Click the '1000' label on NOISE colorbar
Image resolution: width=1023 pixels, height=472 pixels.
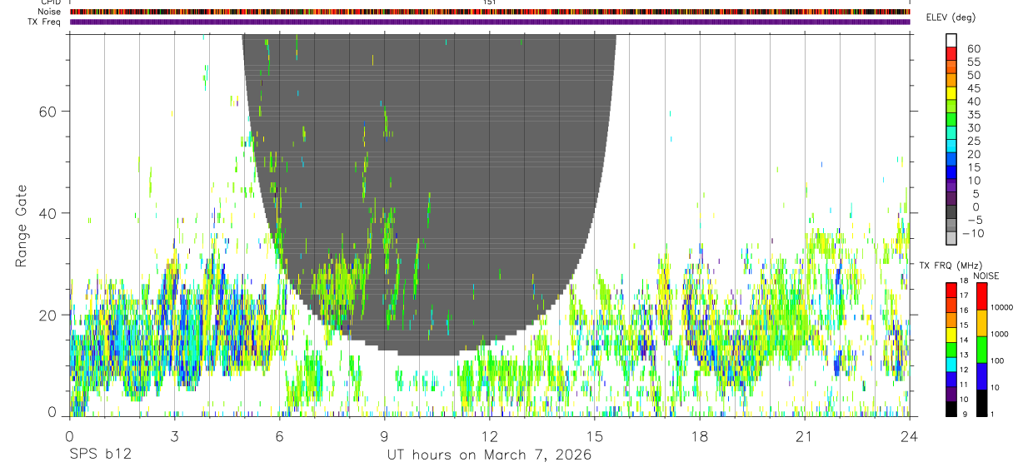[1001, 334]
